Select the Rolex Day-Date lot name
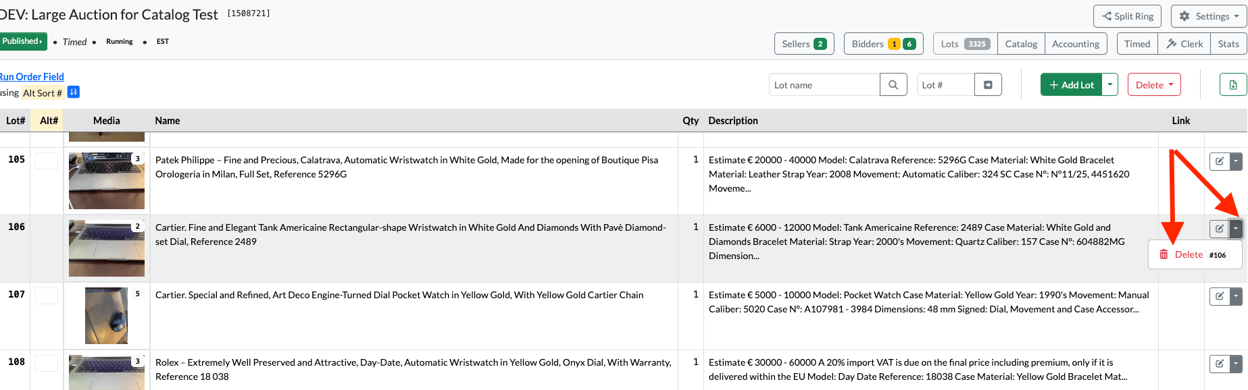This screenshot has height=390, width=1248. pos(414,369)
